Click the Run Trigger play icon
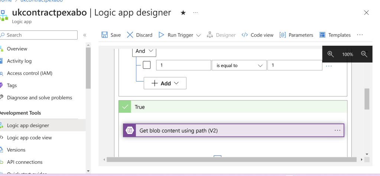380x176 pixels. [x=162, y=35]
